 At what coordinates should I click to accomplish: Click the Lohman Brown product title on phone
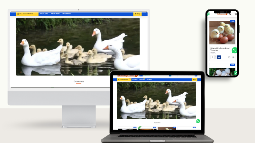tap(220, 49)
